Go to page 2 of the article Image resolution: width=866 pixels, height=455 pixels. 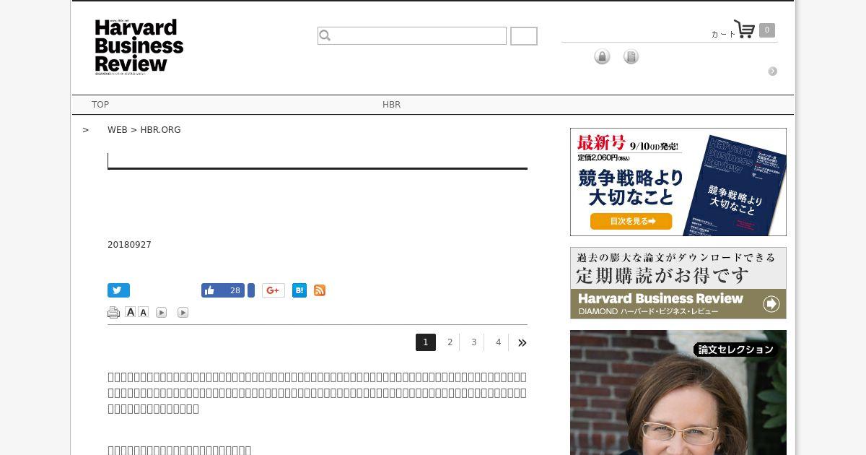click(x=450, y=342)
